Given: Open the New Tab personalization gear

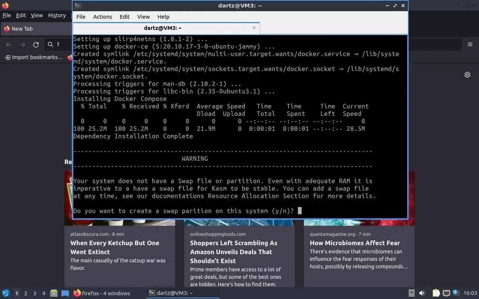Looking at the screenshot, I should point(467,75).
